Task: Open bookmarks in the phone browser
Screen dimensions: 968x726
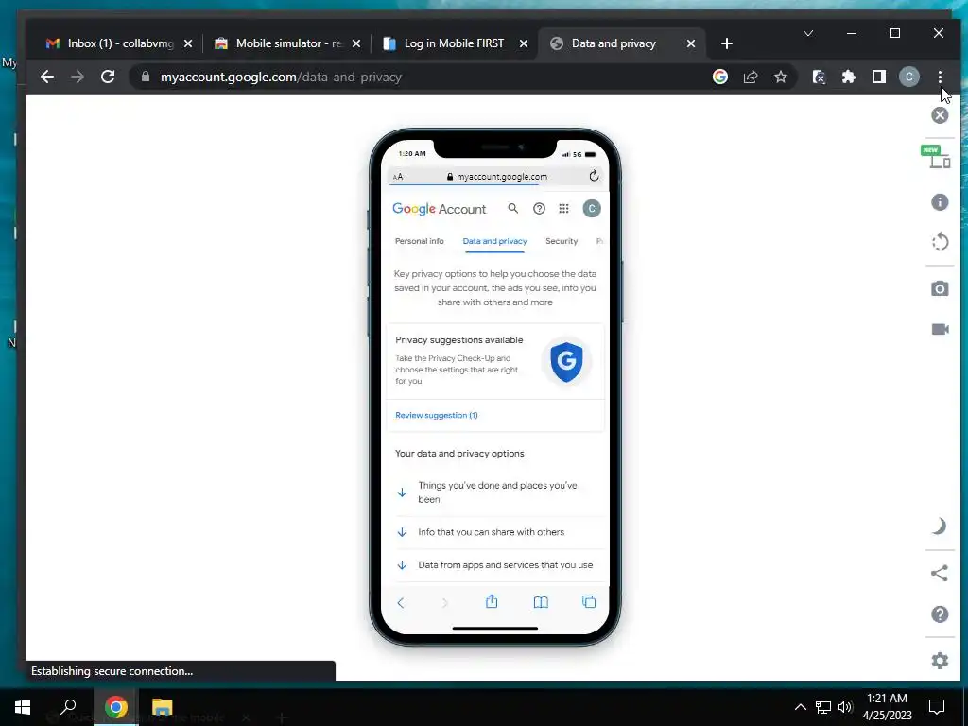Action: [541, 602]
